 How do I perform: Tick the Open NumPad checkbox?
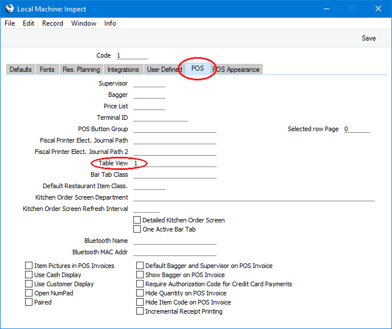(x=28, y=293)
